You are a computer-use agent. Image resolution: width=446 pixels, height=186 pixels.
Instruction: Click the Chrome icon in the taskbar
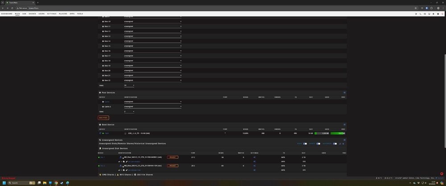pos(56,183)
